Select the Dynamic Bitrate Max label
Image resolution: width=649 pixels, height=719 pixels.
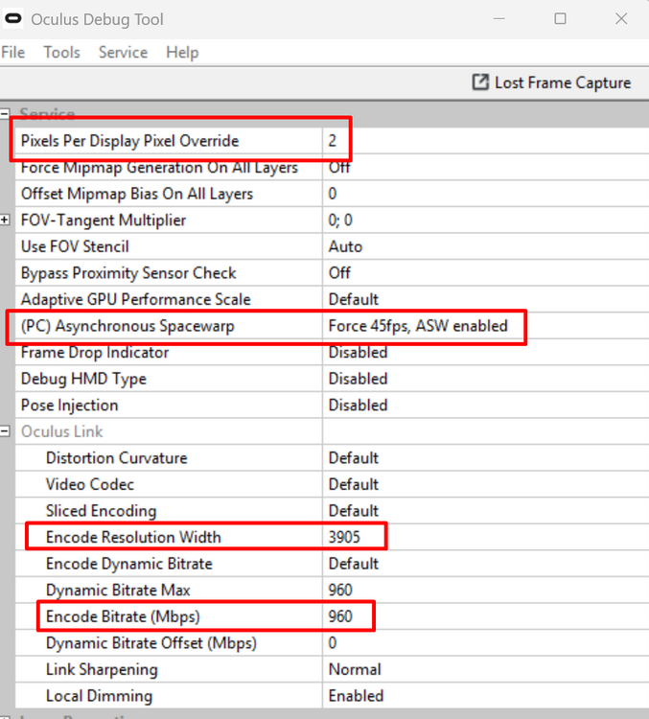[x=118, y=591]
